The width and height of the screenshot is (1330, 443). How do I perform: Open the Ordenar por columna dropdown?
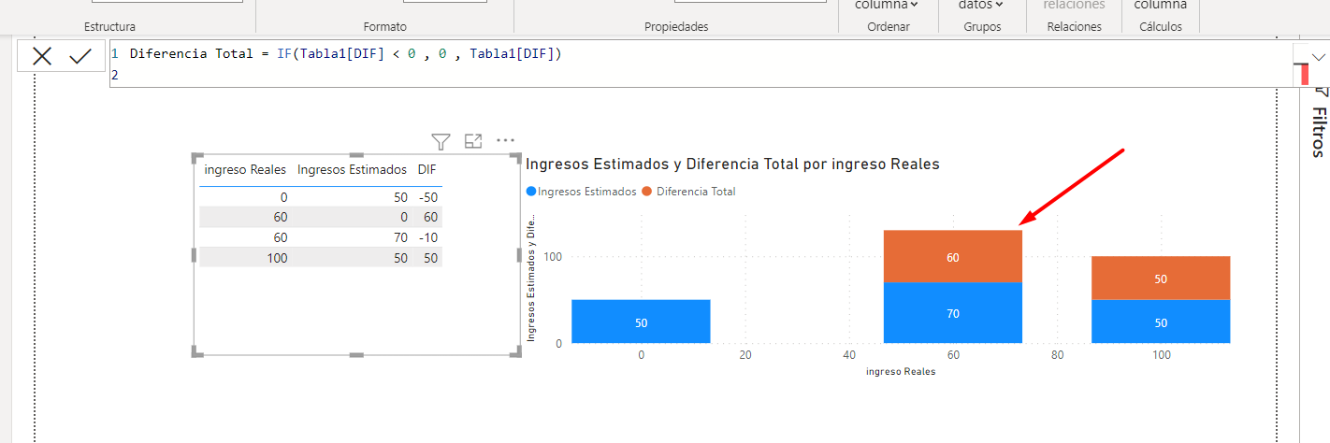887,5
